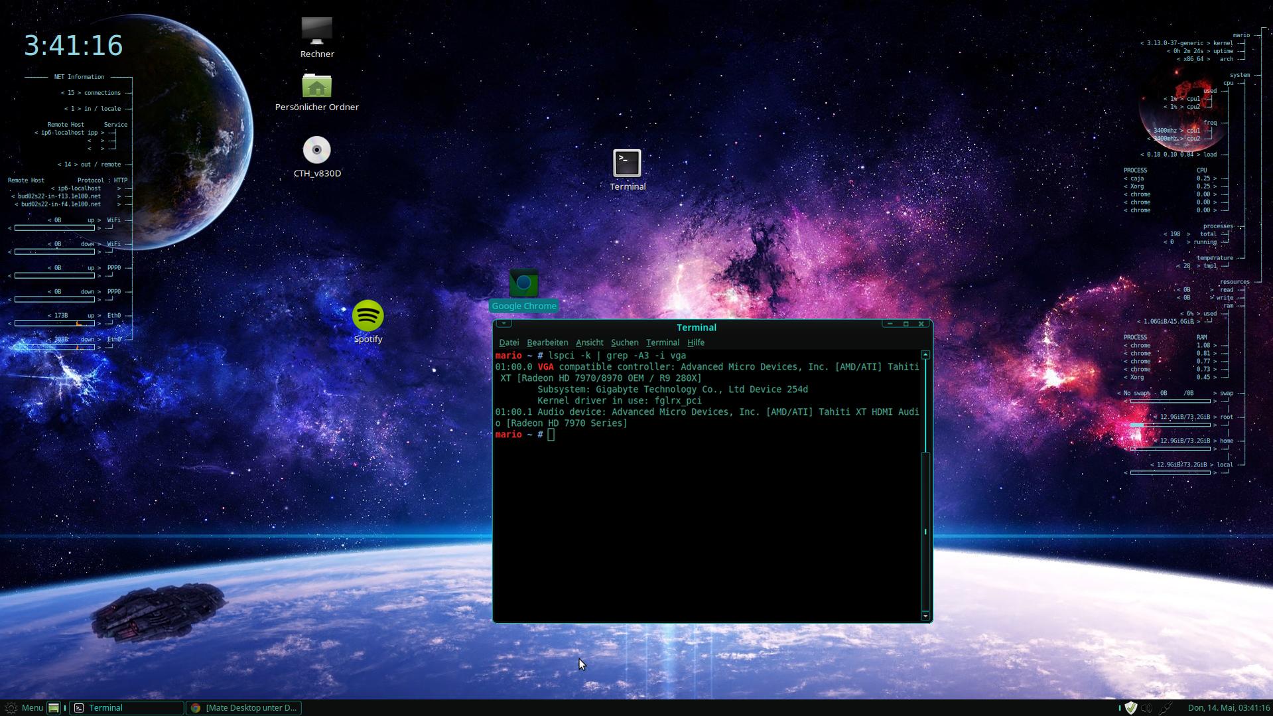The width and height of the screenshot is (1273, 716).
Task: Open the Datei menu in Terminal
Action: click(509, 342)
